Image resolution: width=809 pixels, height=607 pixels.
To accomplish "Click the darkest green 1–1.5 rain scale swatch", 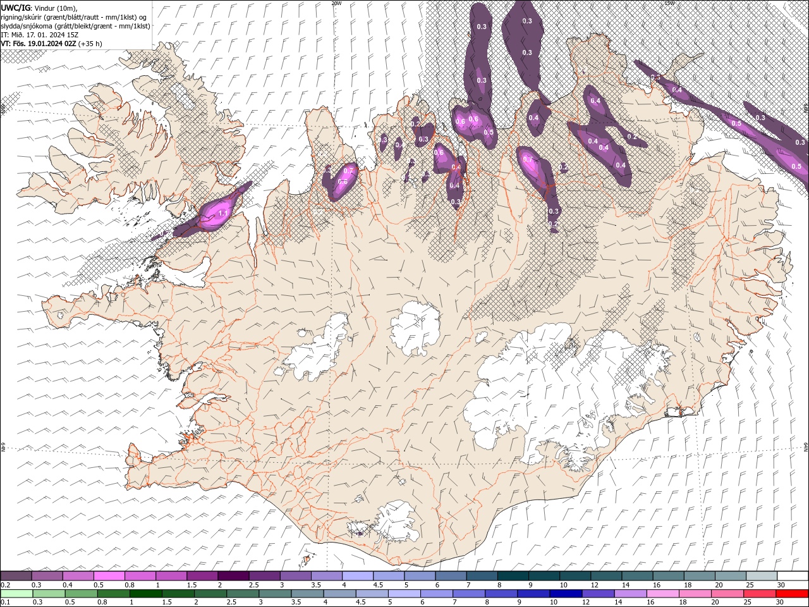I will tap(145, 594).
